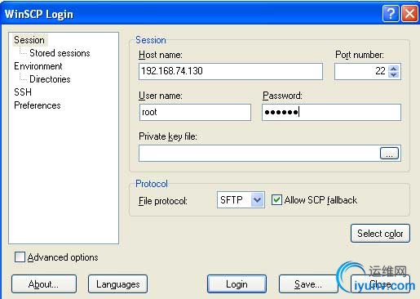The width and height of the screenshot is (420, 299).
Task: Open the File protocol SFTP dropdown
Action: (x=241, y=200)
